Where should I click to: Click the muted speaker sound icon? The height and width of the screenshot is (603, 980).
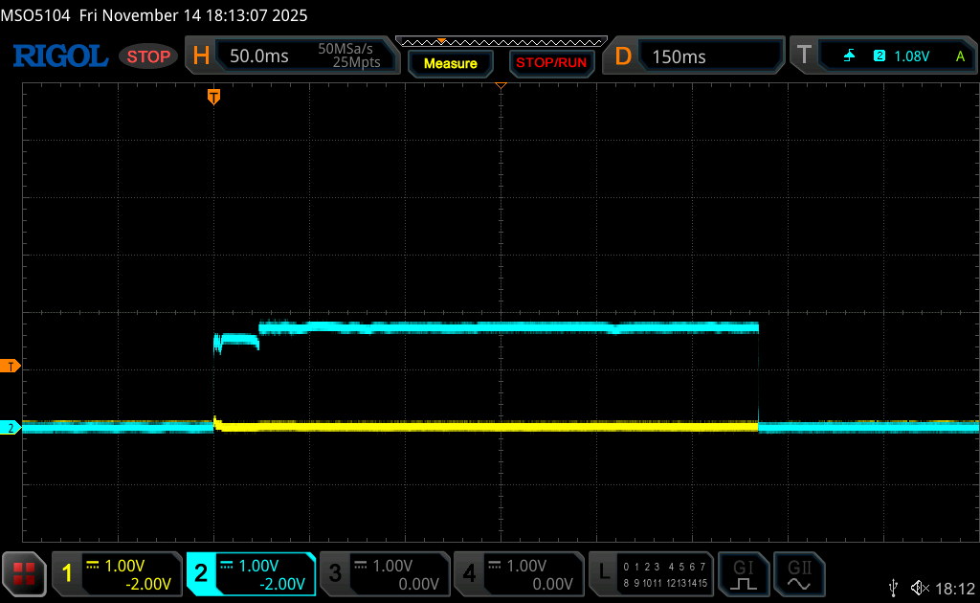click(920, 587)
